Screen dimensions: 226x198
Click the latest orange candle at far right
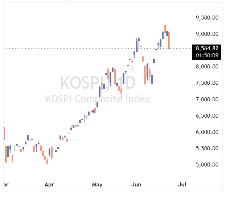pyautogui.click(x=169, y=40)
